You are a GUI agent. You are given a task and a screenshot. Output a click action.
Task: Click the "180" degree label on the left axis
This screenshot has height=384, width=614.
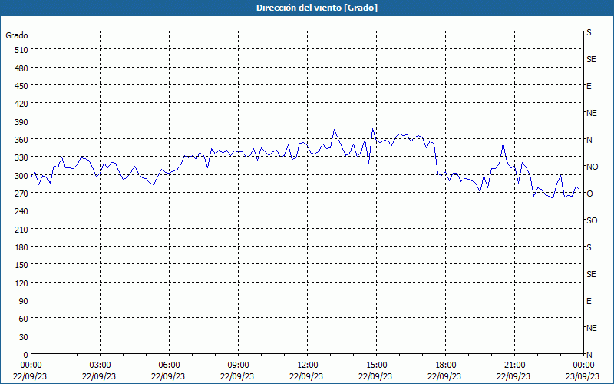coord(21,247)
